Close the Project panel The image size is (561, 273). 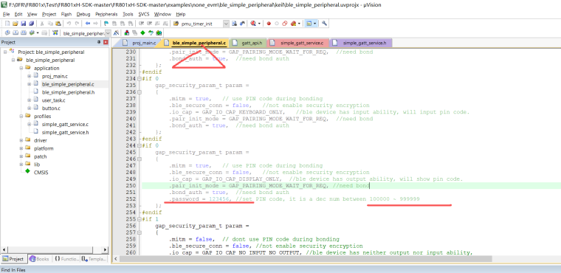tap(106, 42)
